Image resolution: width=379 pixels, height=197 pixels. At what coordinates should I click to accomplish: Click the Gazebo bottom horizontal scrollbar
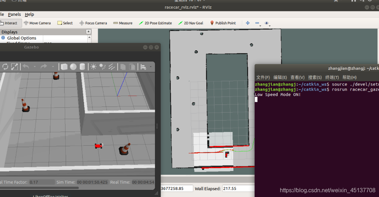(39, 188)
